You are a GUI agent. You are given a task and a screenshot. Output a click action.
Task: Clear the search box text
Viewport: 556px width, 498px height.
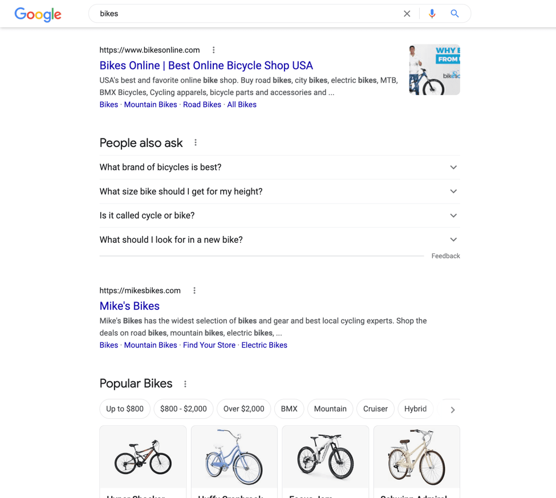click(x=407, y=14)
